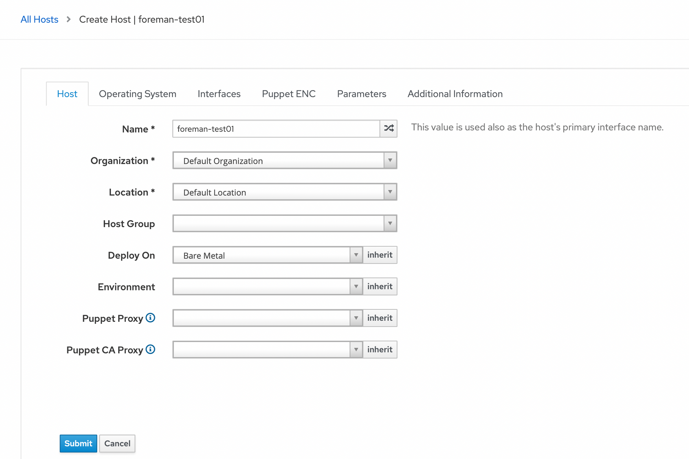
Task: Go to All Hosts breadcrumb link
Action: (x=40, y=19)
